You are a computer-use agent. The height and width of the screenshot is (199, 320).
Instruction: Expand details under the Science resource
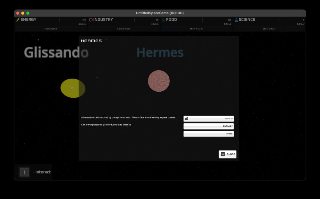click(268, 28)
